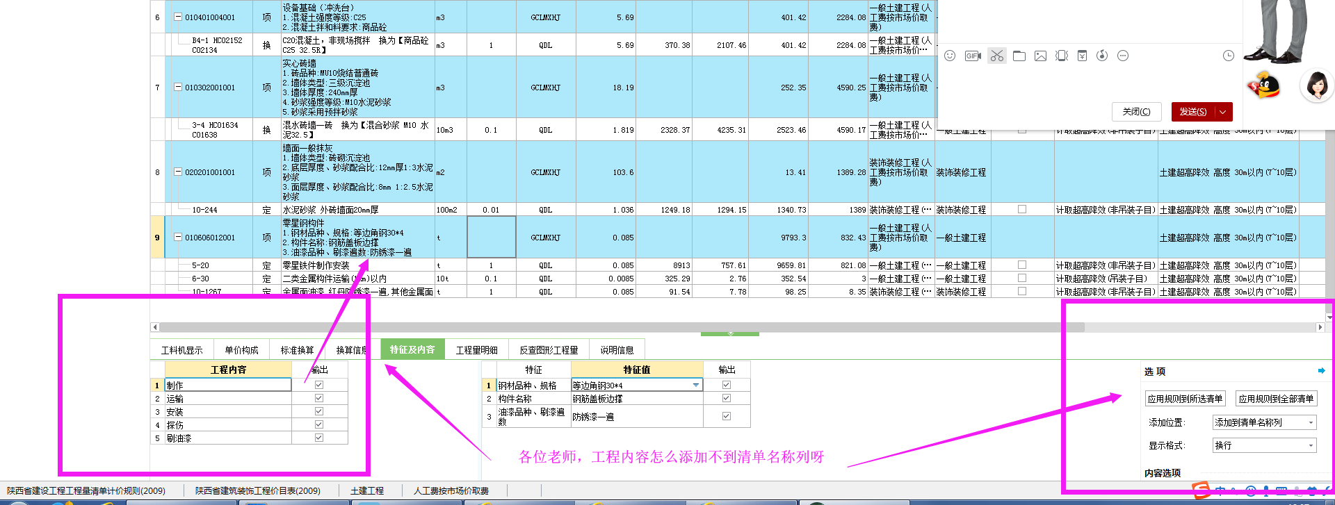
Task: Click status bar entry 陕西省建设工程工程量清单计价规则(2009)
Action: point(86,491)
